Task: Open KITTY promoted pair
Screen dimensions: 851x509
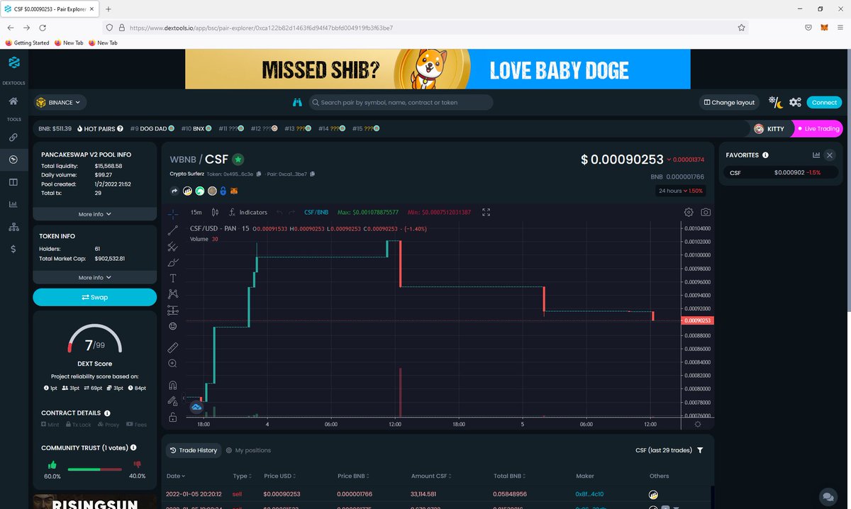Action: click(769, 128)
